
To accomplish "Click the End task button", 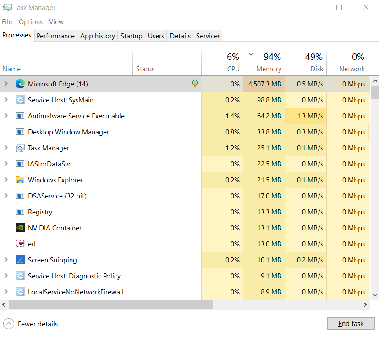I will coord(351,323).
